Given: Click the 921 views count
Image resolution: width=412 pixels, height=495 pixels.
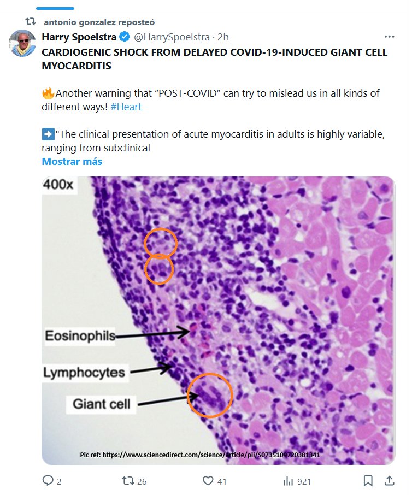Looking at the screenshot, I should [x=303, y=481].
